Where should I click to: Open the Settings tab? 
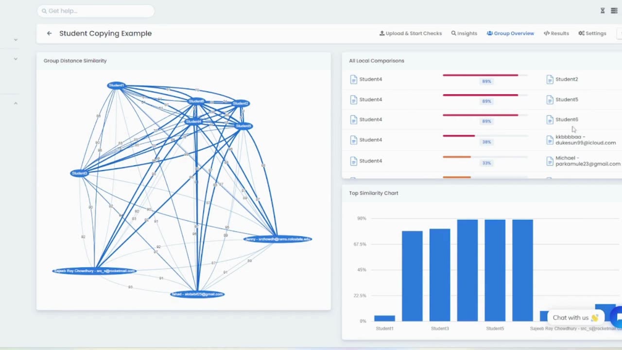592,33
